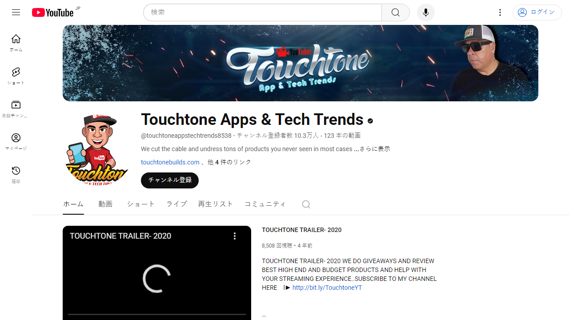Open watch history in sidebar

point(16,175)
